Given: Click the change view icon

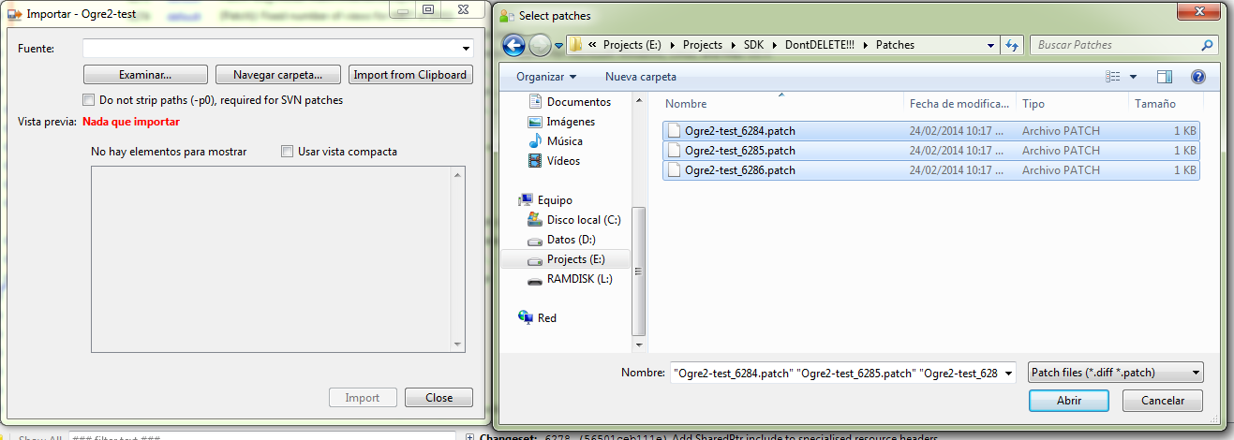Looking at the screenshot, I should [x=1113, y=77].
